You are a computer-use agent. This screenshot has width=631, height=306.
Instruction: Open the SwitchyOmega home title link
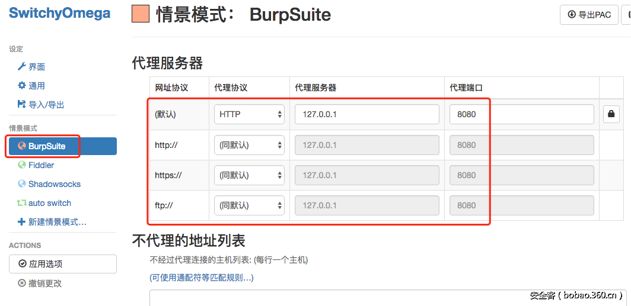(x=59, y=14)
